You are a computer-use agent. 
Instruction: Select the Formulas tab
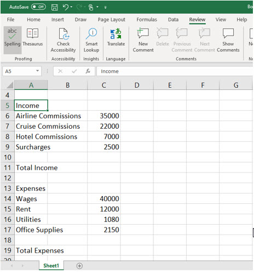(147, 20)
